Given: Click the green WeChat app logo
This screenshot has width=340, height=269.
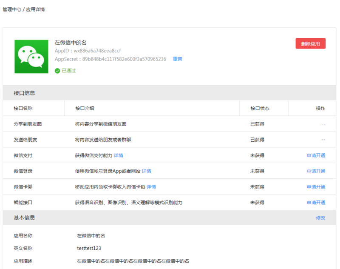Looking at the screenshot, I should point(31,57).
